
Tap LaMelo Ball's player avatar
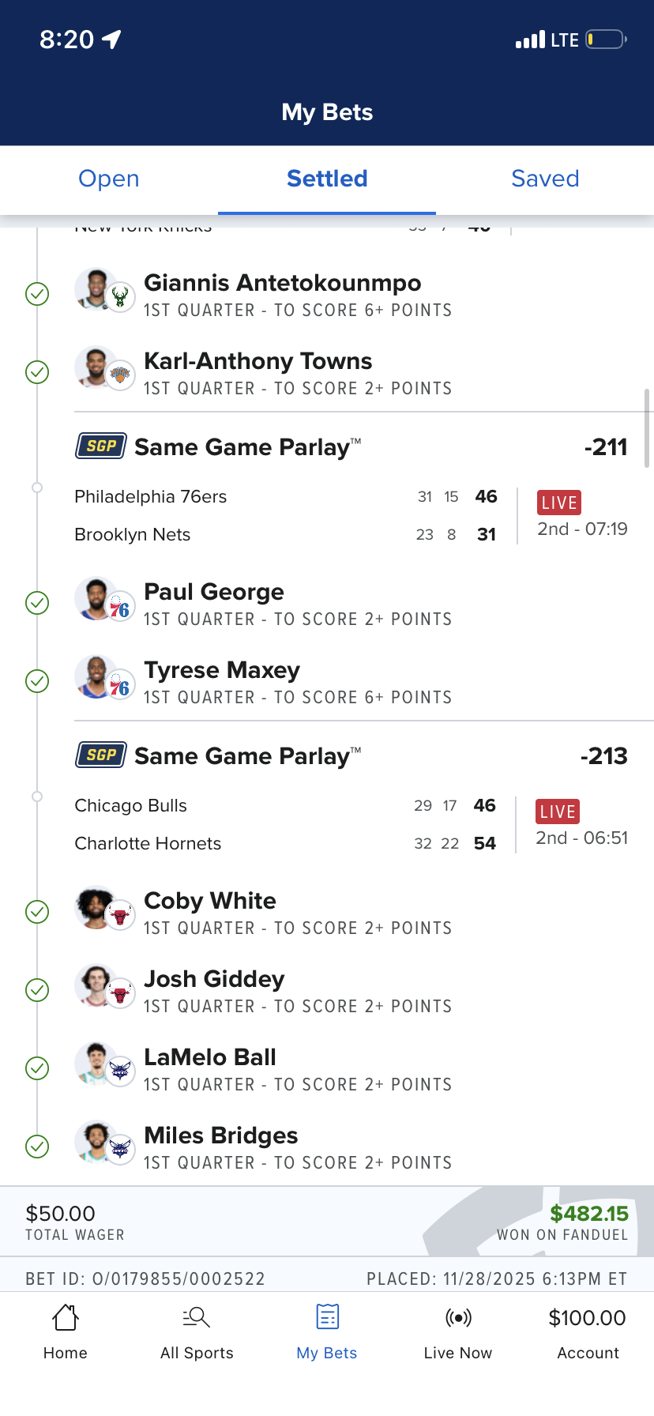point(95,1064)
